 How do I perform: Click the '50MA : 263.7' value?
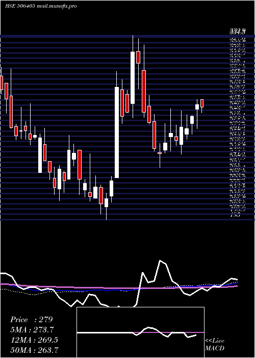pyautogui.click(x=35, y=350)
